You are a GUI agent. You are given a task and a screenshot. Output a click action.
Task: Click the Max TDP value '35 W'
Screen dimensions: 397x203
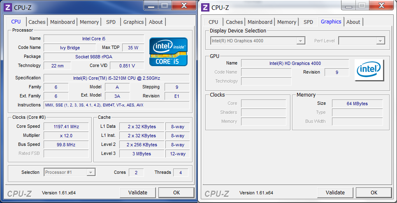pyautogui.click(x=133, y=48)
